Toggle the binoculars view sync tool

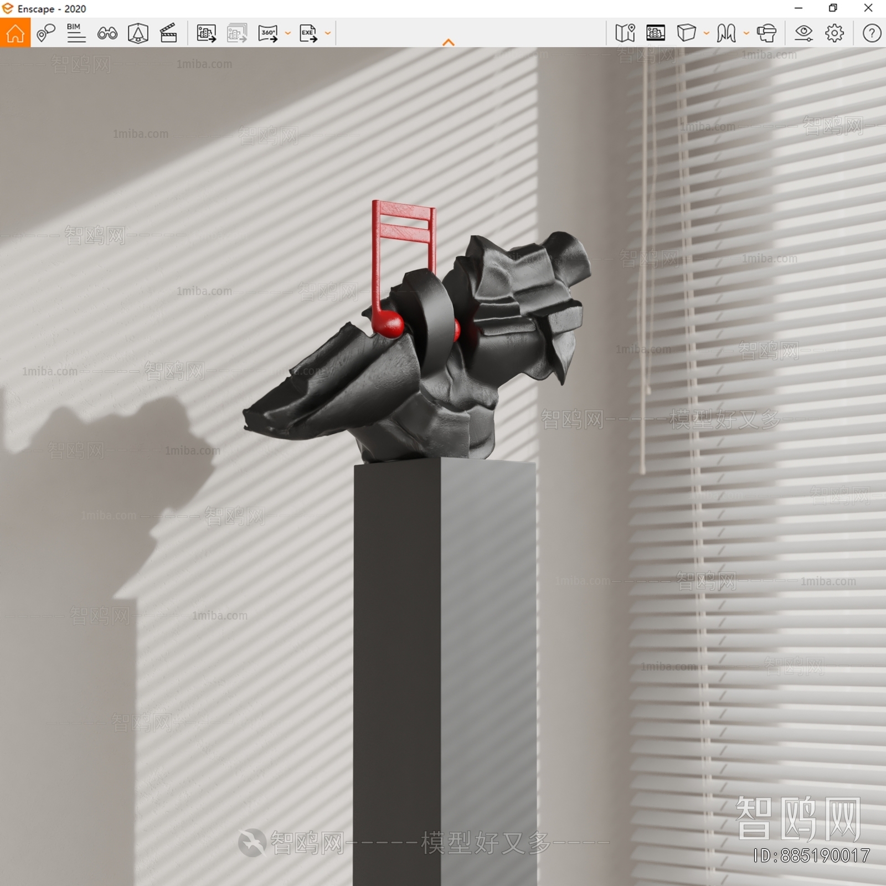point(107,34)
